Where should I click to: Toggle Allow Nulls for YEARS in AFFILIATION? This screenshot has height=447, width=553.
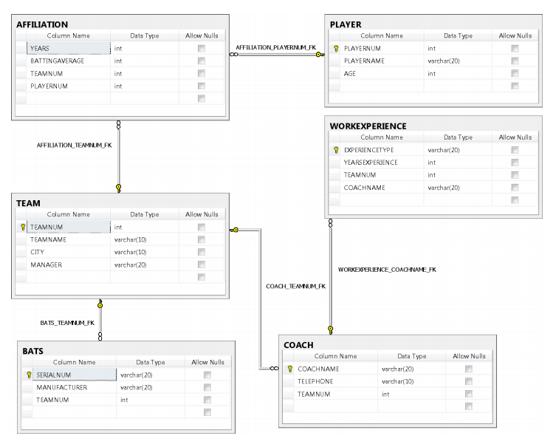[201, 48]
